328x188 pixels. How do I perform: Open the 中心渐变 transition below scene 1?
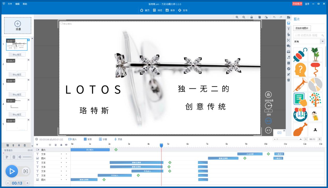pyautogui.click(x=17, y=55)
